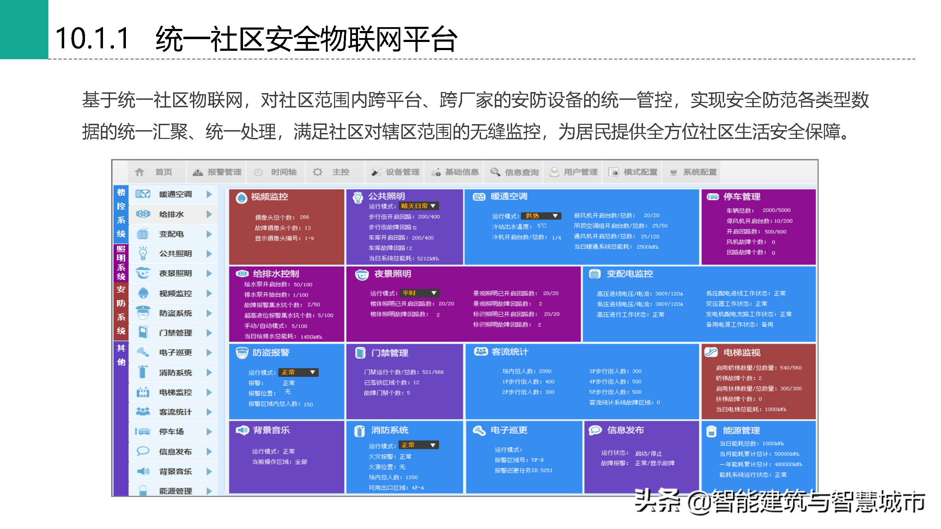Open 消防系统 运行模式 dropdown
This screenshot has height=529, width=941.
419,445
